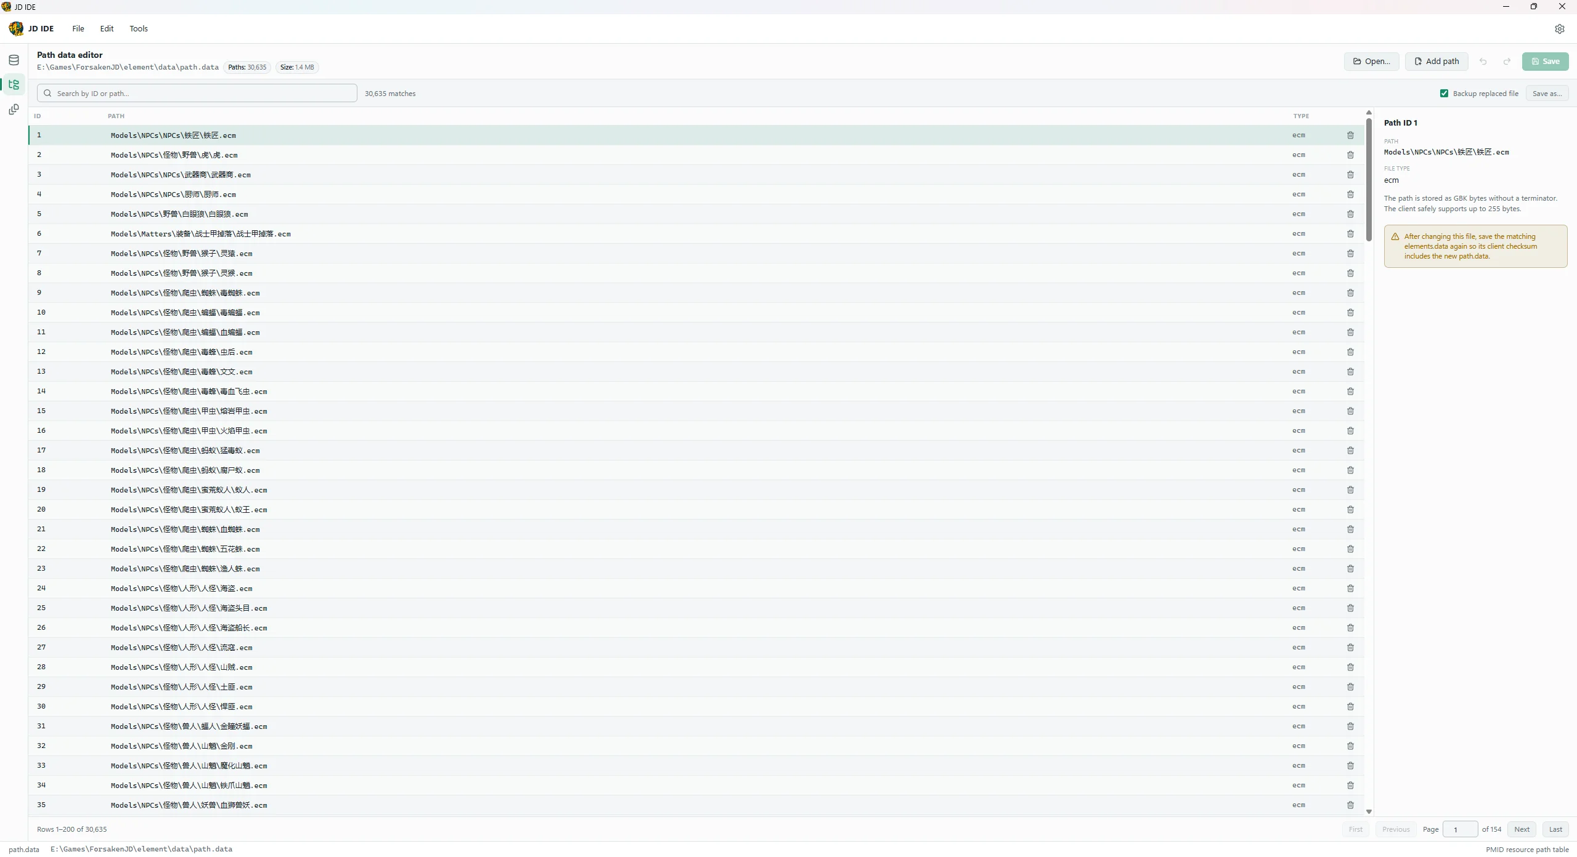Click the redo arrow icon
Screen dimensions: 1577x857
pyautogui.click(x=1507, y=62)
